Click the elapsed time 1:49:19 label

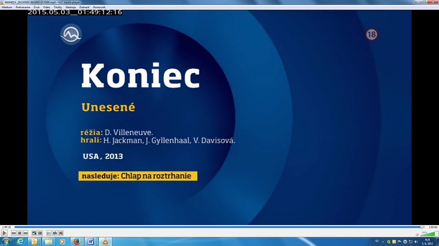click(6, 227)
